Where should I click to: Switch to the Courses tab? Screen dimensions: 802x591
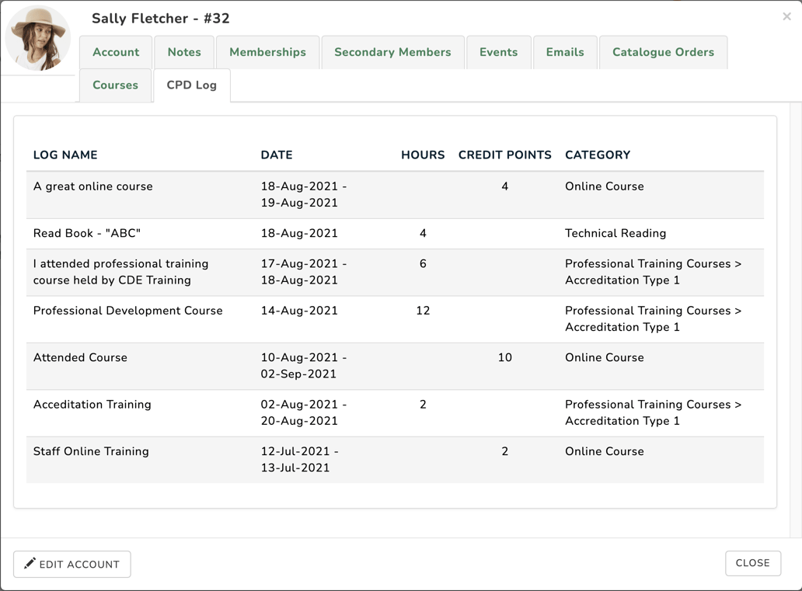point(115,85)
